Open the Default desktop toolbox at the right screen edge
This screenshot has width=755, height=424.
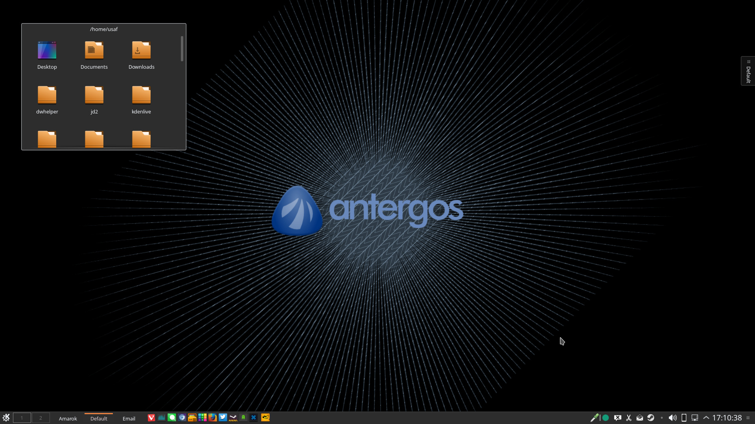coord(748,71)
